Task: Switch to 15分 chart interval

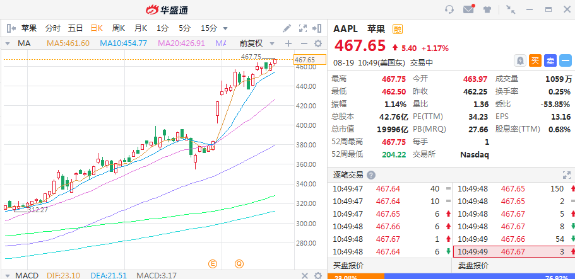Action: 209,28
